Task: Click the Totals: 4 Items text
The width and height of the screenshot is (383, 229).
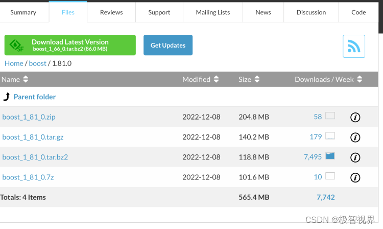Action: click(x=23, y=197)
